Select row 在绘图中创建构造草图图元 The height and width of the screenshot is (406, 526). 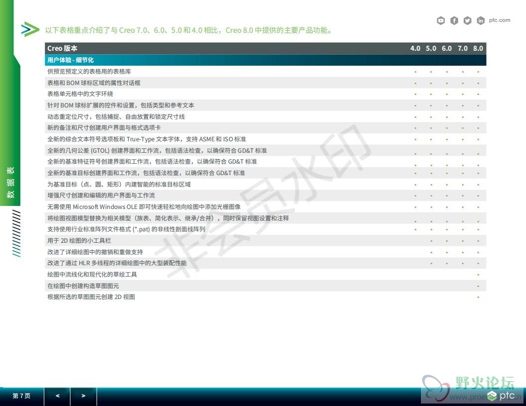[265, 286]
